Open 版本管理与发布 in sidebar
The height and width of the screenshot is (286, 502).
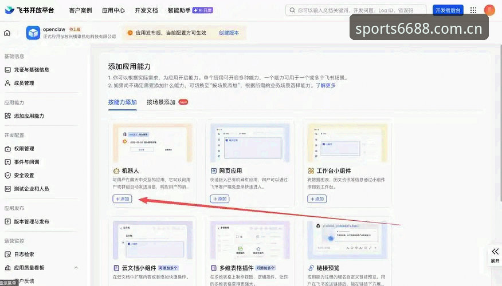(x=27, y=221)
